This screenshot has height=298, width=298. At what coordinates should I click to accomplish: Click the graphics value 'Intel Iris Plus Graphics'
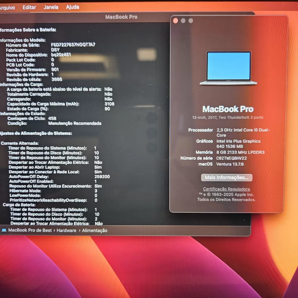tap(238, 141)
